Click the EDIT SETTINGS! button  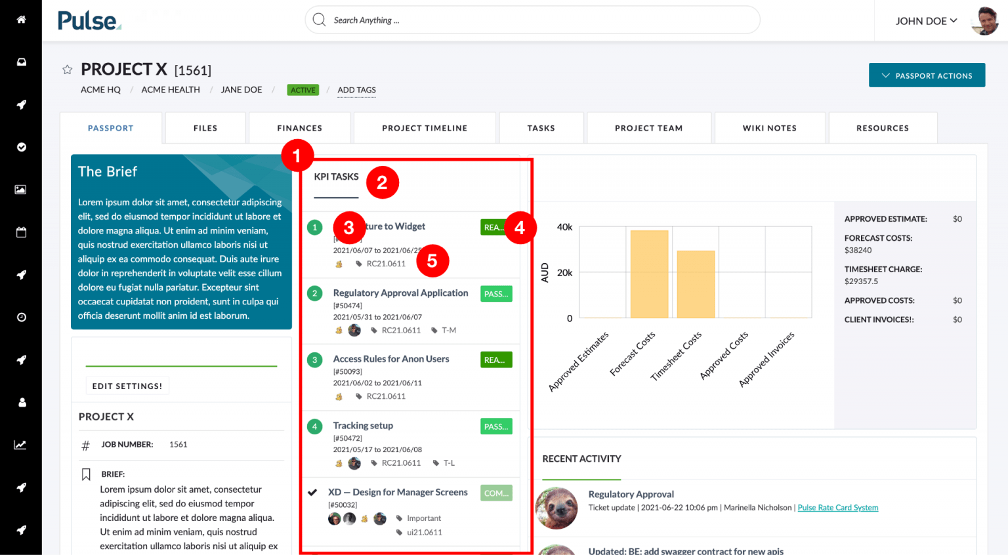[127, 386]
